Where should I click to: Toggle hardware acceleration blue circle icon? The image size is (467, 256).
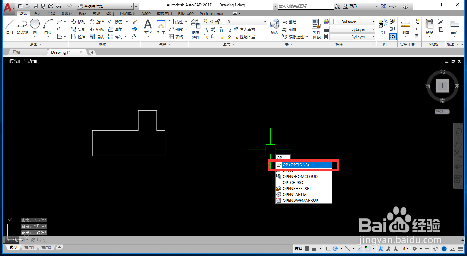tap(444, 248)
